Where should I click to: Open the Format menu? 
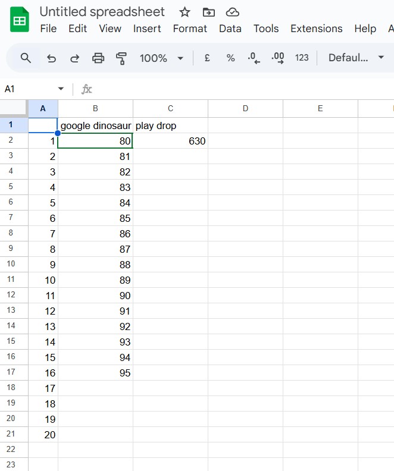coord(190,29)
